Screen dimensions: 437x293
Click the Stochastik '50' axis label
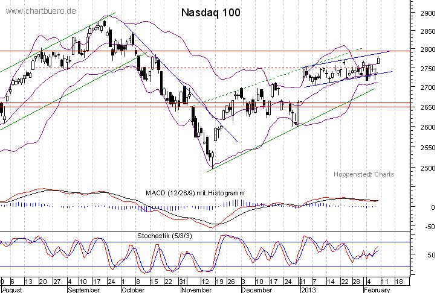[432, 255]
